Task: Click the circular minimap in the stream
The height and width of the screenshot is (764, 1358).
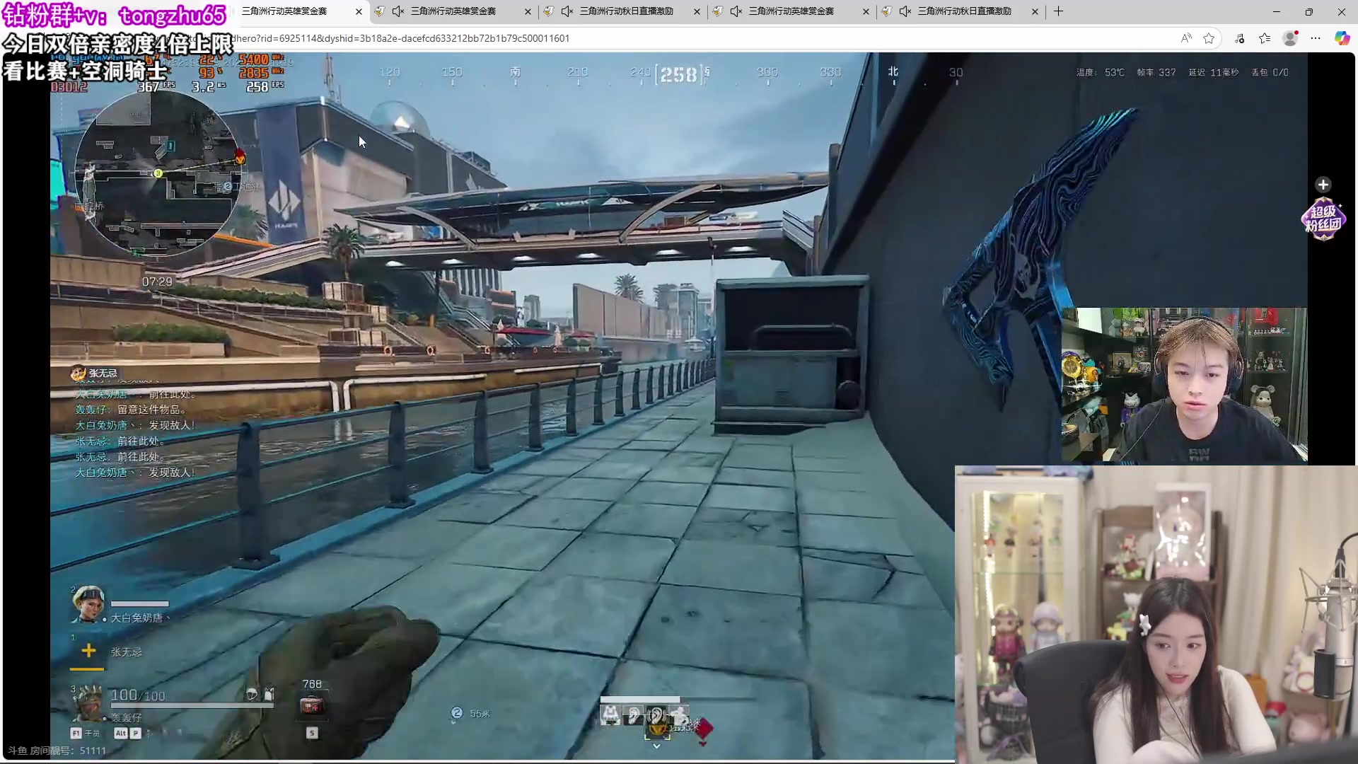Action: [158, 173]
